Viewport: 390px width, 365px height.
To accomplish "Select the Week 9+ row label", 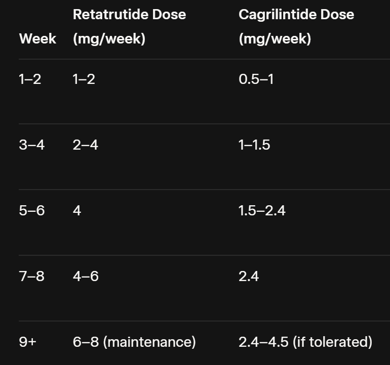I will point(28,342).
